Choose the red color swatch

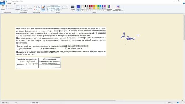(92, 6)
